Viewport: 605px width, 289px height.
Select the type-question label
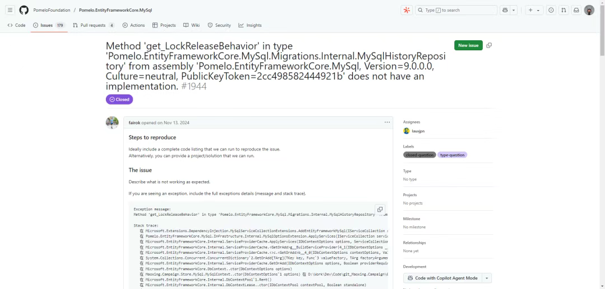pyautogui.click(x=453, y=155)
